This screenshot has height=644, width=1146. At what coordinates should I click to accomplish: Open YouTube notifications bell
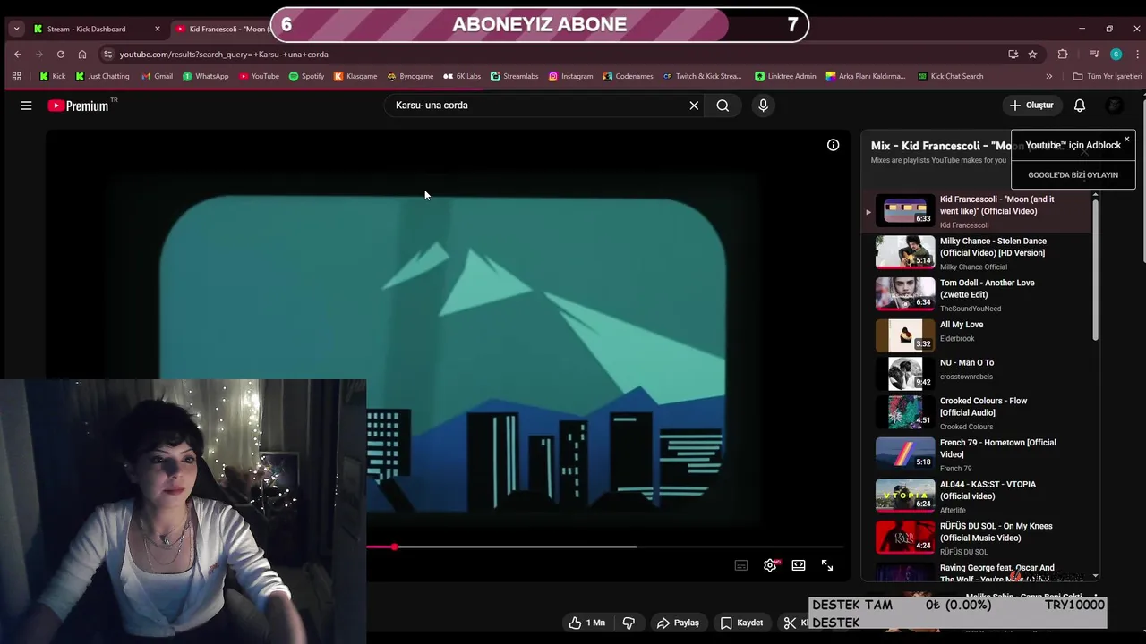1080,106
